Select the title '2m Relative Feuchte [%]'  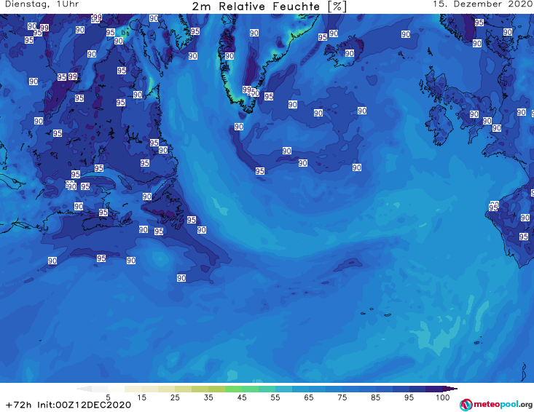click(x=270, y=7)
